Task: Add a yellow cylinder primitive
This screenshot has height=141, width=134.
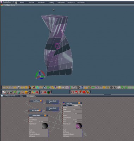Action: tap(26, 92)
